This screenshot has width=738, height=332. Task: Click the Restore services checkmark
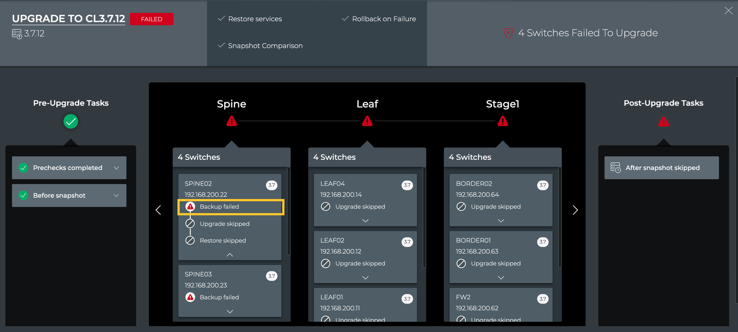click(221, 18)
